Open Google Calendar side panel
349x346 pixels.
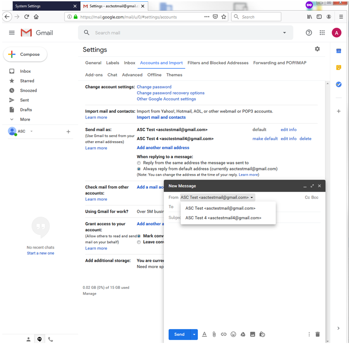(339, 51)
